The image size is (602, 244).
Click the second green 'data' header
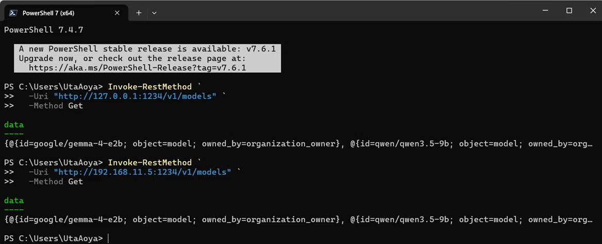(14, 200)
